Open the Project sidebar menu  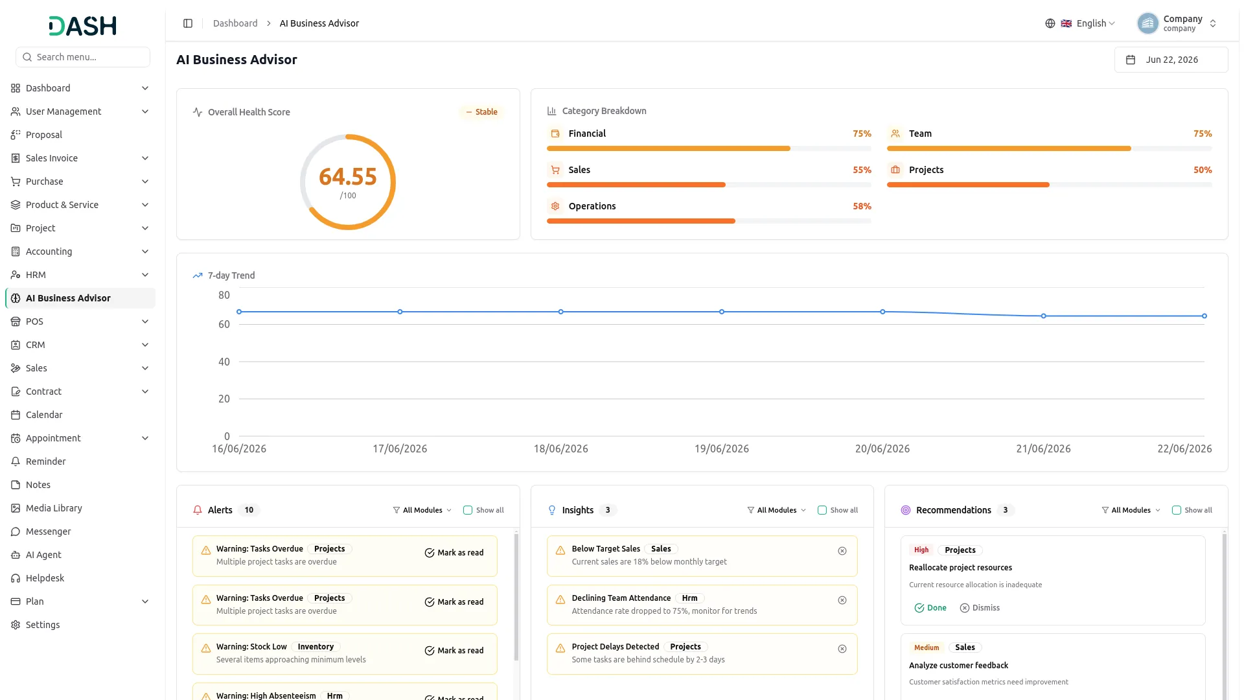(x=80, y=228)
